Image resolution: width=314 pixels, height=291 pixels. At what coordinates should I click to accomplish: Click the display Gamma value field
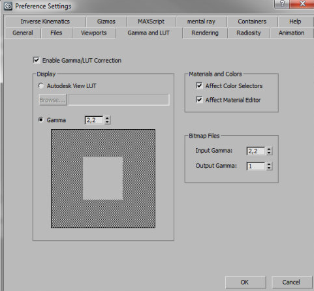94,120
